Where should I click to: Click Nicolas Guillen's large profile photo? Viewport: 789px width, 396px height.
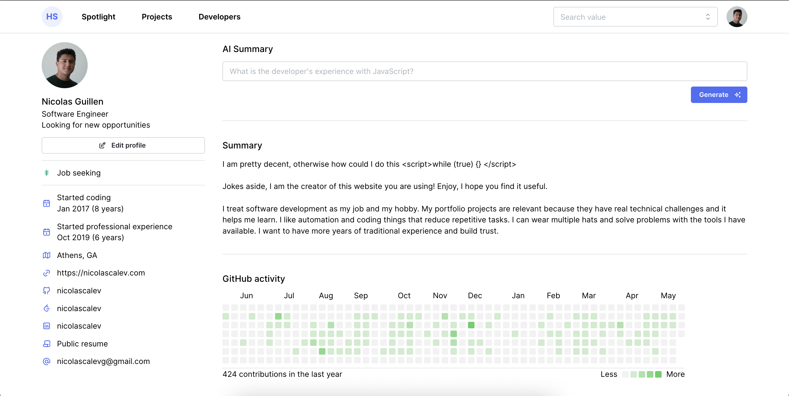[65, 65]
